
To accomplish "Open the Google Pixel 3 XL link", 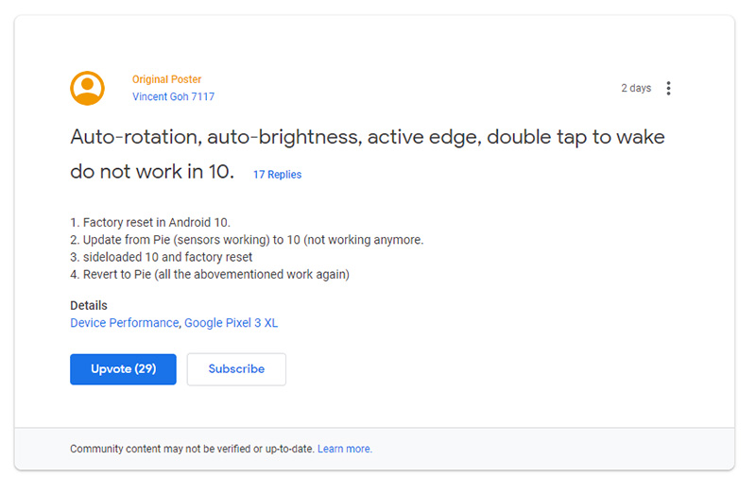I will coord(231,322).
